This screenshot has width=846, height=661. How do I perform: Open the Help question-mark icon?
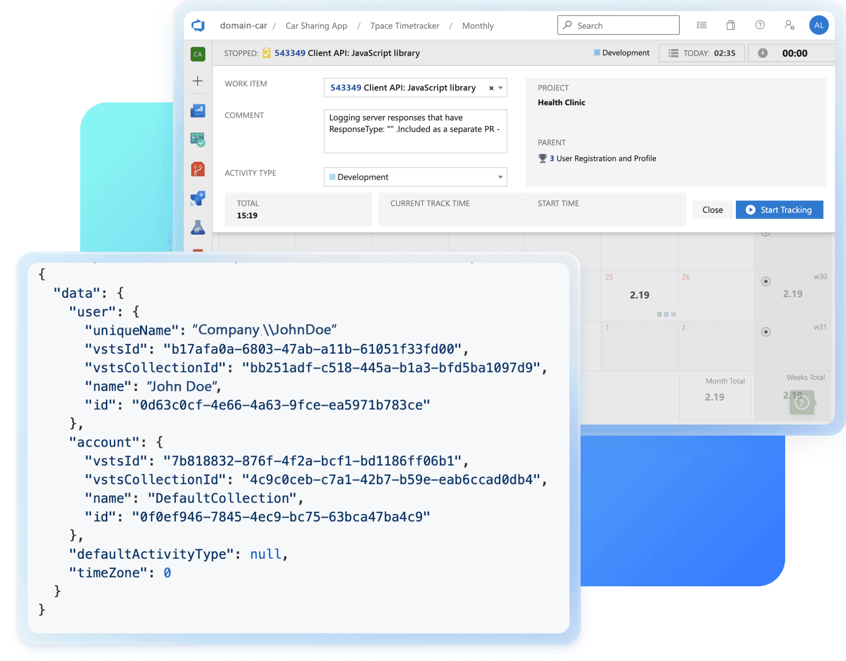(760, 25)
